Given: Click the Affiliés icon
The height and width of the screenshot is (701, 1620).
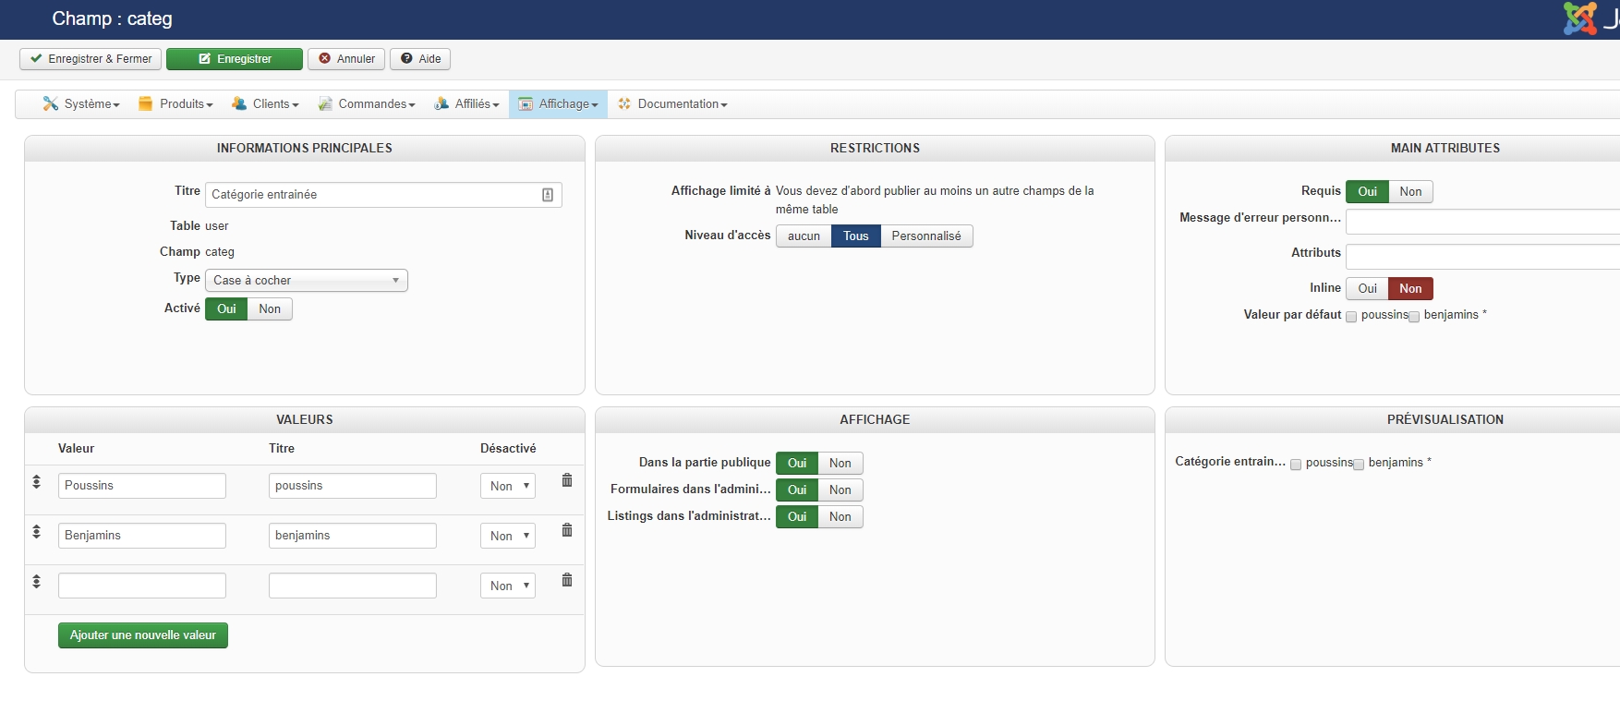Looking at the screenshot, I should pos(441,103).
